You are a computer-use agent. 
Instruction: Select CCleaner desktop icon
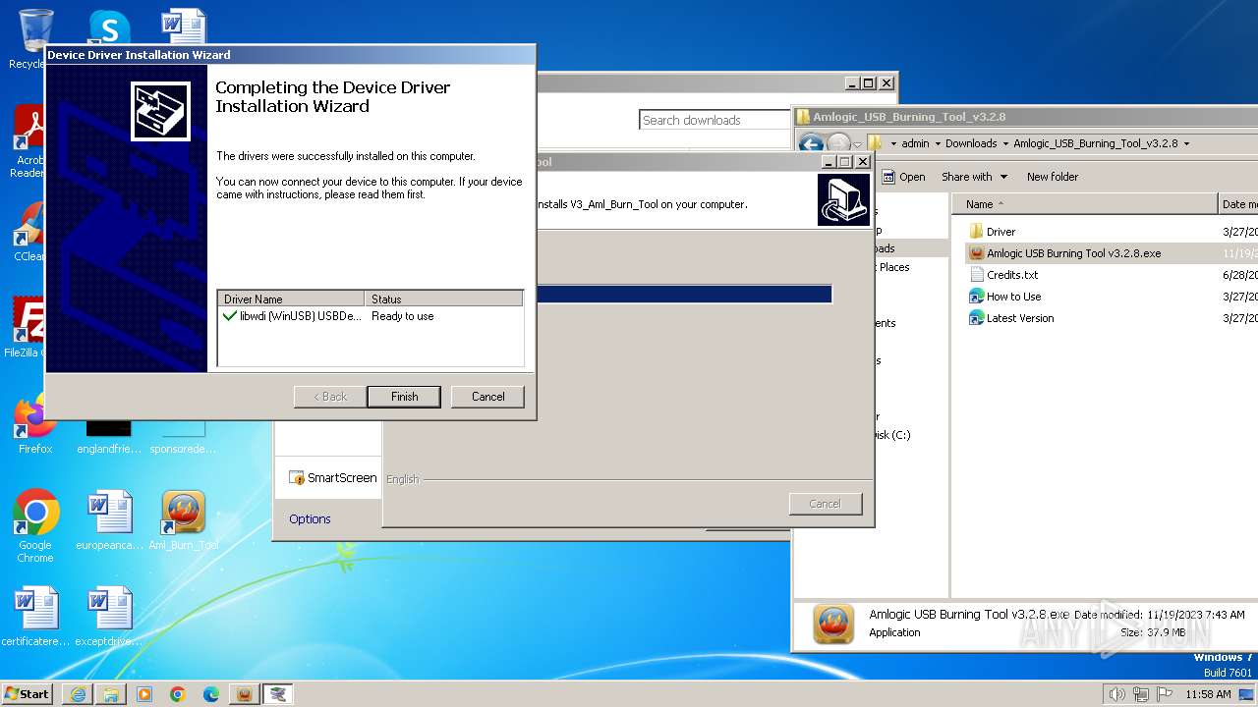[29, 232]
